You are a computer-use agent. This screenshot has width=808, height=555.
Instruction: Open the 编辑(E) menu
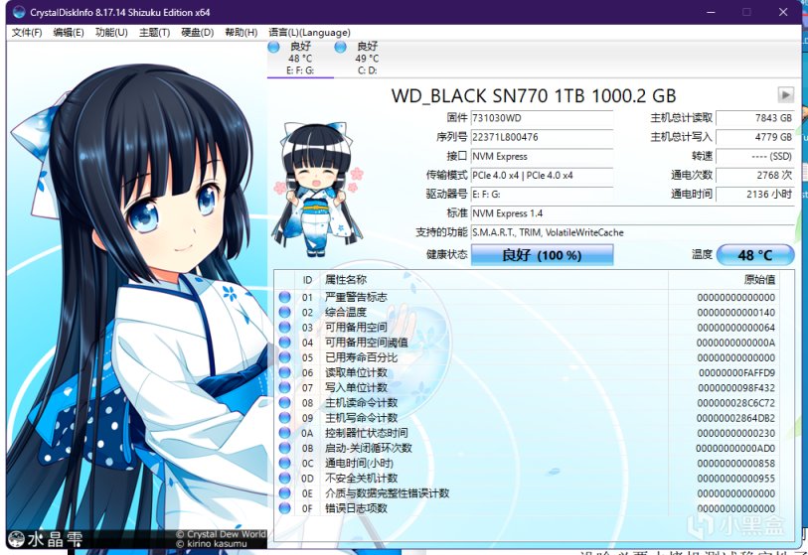pyautogui.click(x=69, y=33)
